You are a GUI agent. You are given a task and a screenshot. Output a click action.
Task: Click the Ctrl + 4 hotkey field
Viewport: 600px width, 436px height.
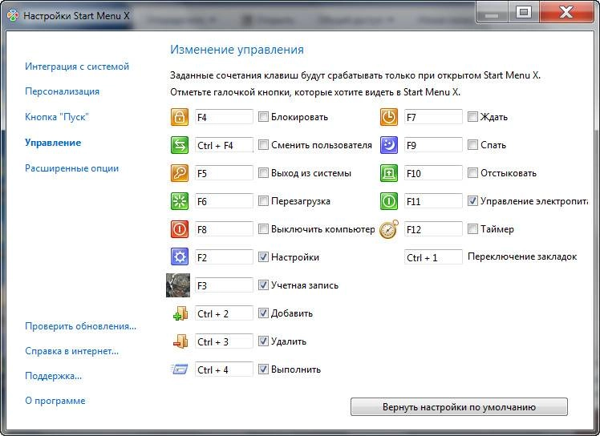(x=224, y=369)
